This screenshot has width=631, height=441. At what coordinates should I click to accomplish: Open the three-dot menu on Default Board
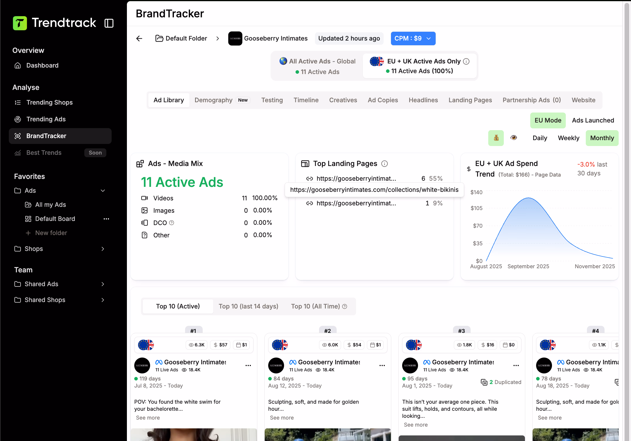tap(106, 219)
